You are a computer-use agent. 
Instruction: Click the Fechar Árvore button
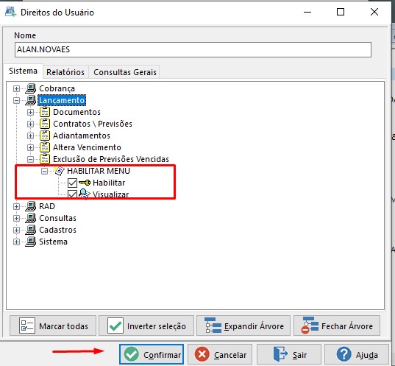[x=337, y=325]
